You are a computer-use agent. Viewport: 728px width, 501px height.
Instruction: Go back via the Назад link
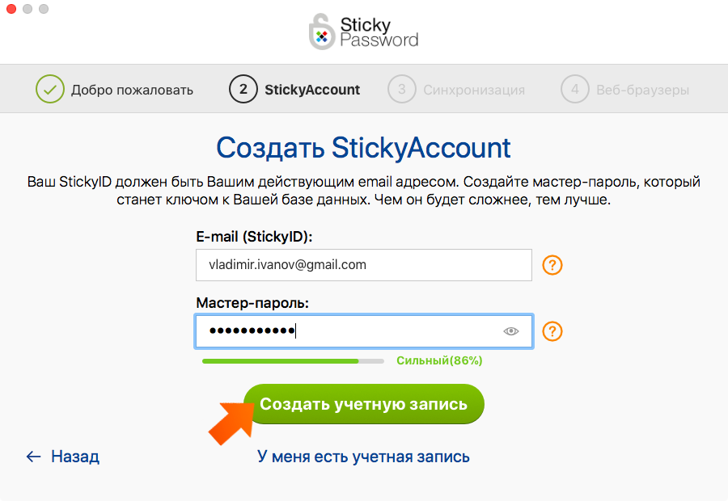(75, 457)
